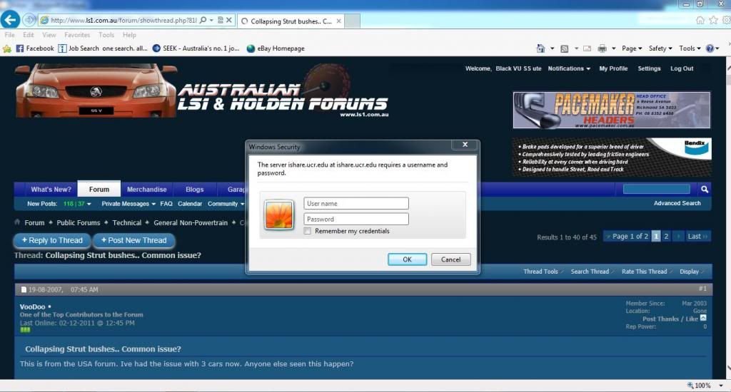This screenshot has width=731, height=392.
Task: Open the File menu
Action: [9, 35]
